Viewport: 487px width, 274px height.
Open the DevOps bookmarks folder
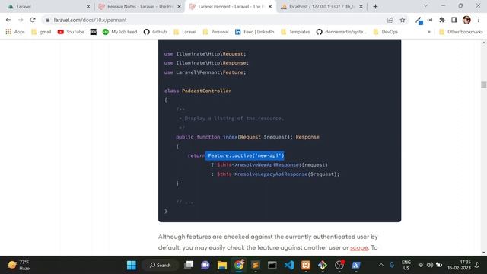click(386, 32)
